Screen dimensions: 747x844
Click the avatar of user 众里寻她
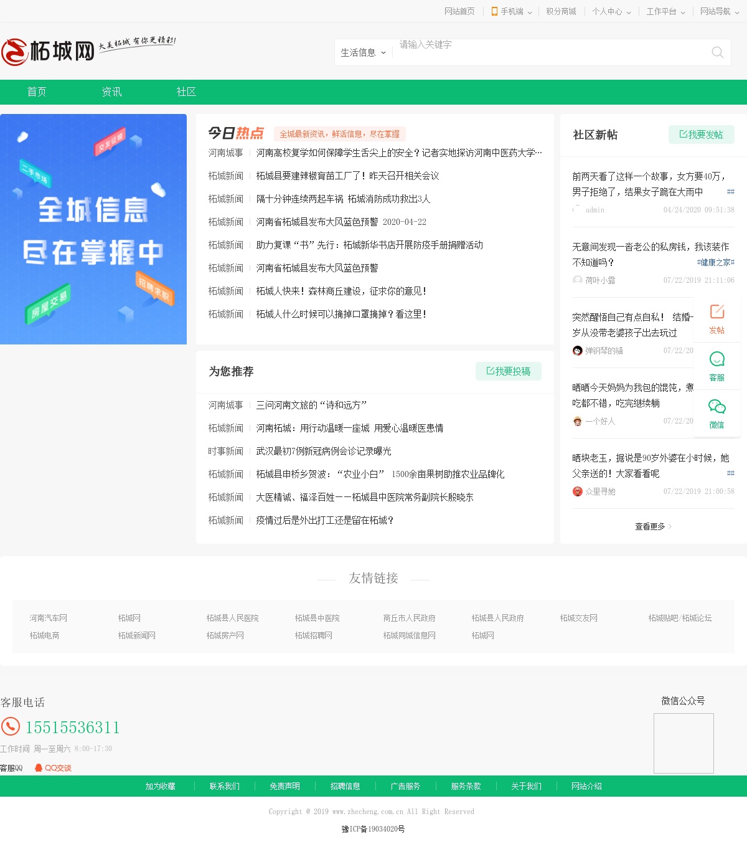click(x=578, y=491)
